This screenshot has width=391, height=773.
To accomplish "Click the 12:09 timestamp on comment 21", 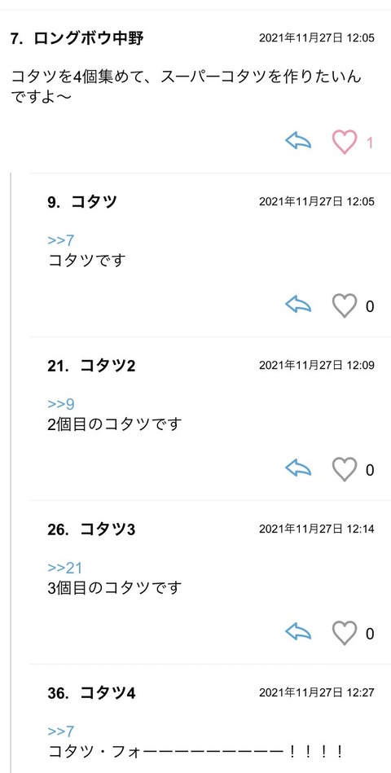I will pyautogui.click(x=361, y=365).
